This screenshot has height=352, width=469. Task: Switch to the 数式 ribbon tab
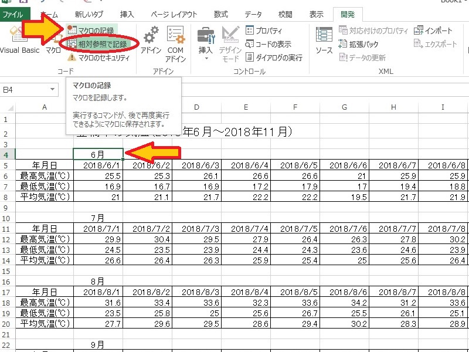pos(221,14)
